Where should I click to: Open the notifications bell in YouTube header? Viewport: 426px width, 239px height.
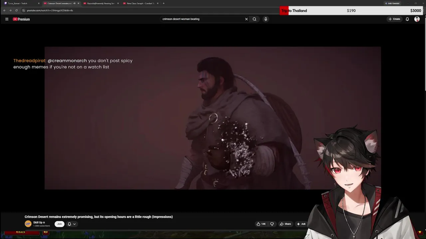click(407, 19)
